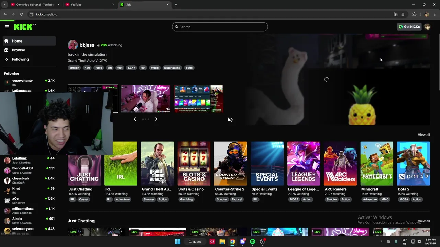Image resolution: width=440 pixels, height=247 pixels.
Task: Open a new browser tab
Action: (x=176, y=5)
